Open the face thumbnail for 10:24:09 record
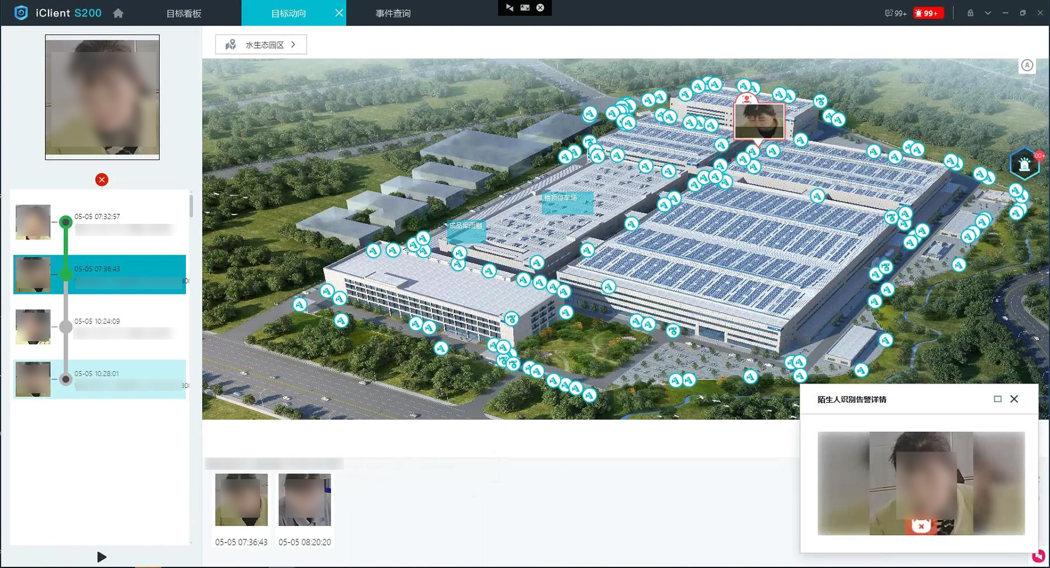This screenshot has width=1050, height=568. pyautogui.click(x=33, y=327)
